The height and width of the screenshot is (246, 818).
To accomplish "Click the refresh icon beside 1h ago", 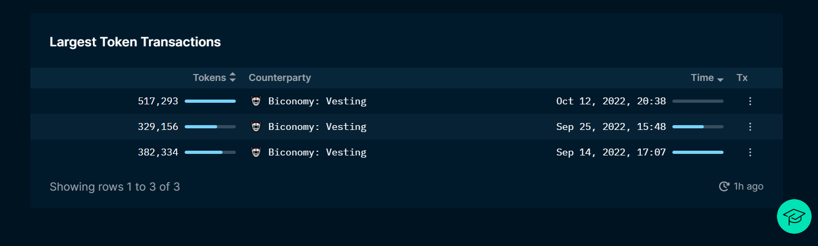I will click(x=724, y=186).
